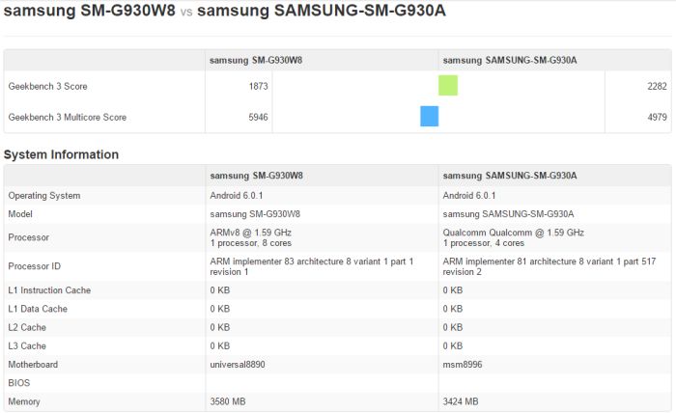Click the L1 Instruction Cache row label
The image size is (676, 413).
pos(50,289)
